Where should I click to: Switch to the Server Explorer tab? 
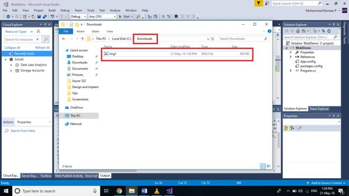30,176
